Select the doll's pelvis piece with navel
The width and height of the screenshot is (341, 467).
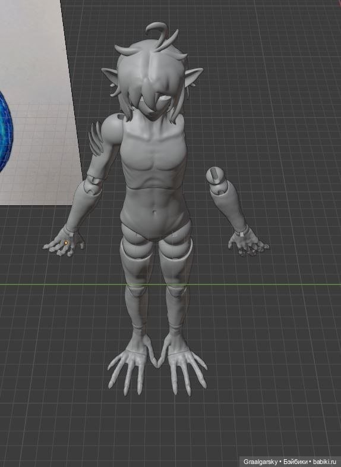(x=155, y=212)
